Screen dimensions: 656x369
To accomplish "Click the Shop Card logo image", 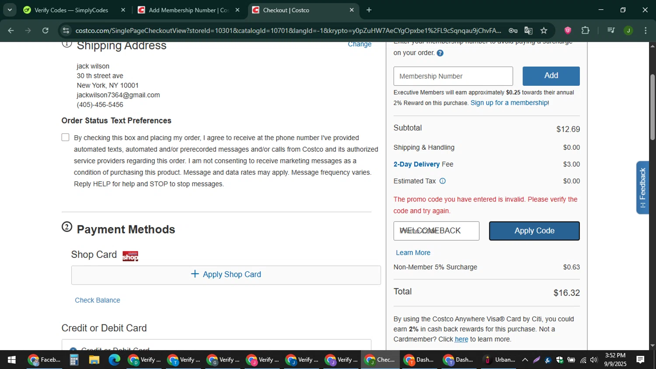I will (130, 256).
